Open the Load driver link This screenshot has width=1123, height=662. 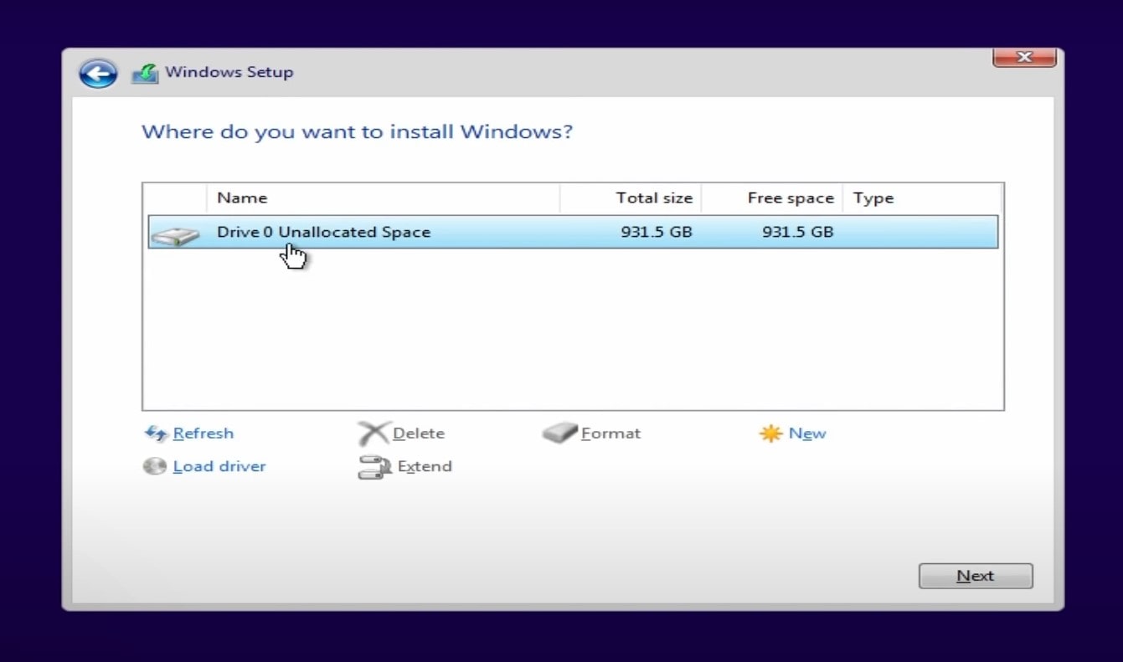coord(219,466)
